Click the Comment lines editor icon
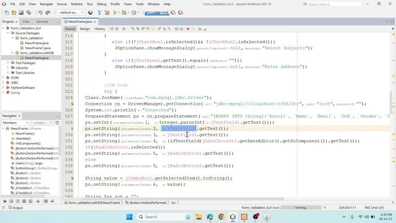396x223 pixels. click(x=199, y=29)
